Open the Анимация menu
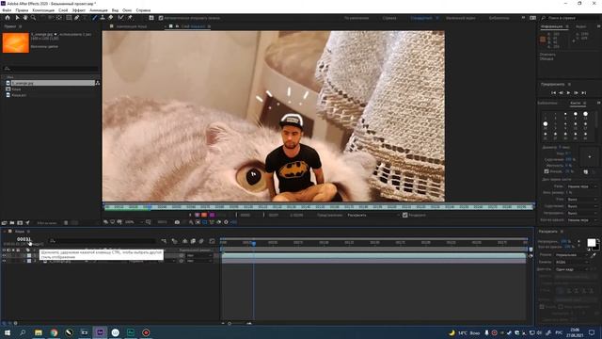The image size is (602, 339). tap(99, 10)
